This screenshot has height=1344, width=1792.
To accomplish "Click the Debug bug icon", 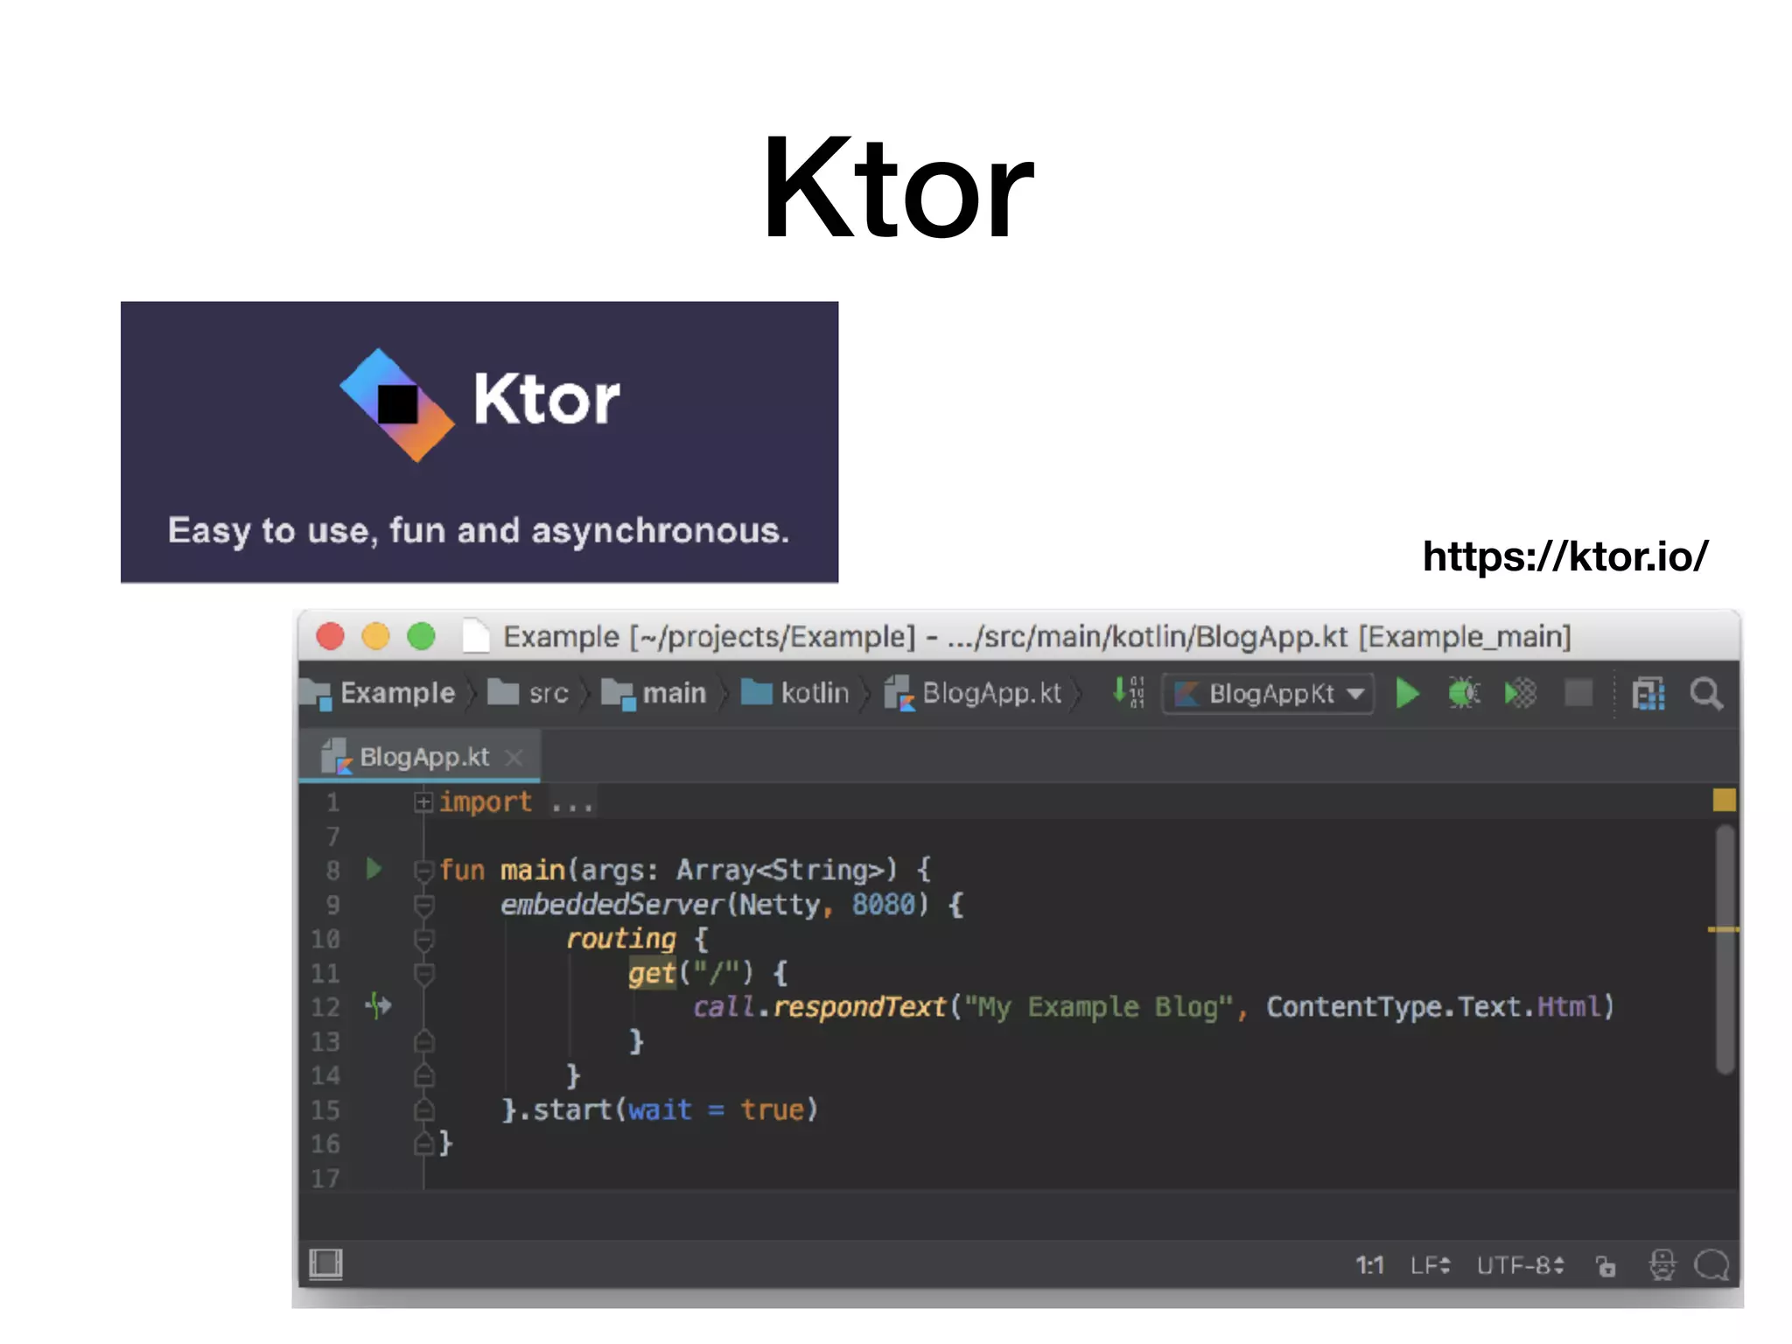I will (x=1463, y=694).
